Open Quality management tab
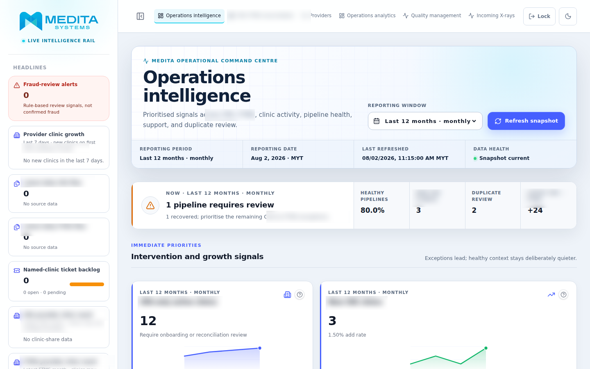The width and height of the screenshot is (590, 369). point(432,16)
